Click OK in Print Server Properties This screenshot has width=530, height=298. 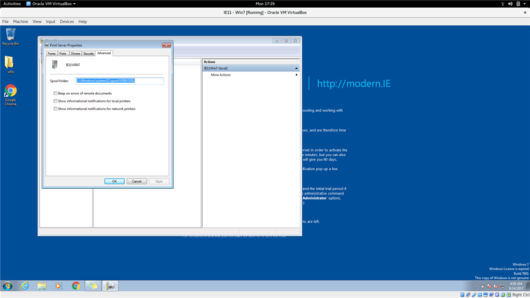(114, 181)
